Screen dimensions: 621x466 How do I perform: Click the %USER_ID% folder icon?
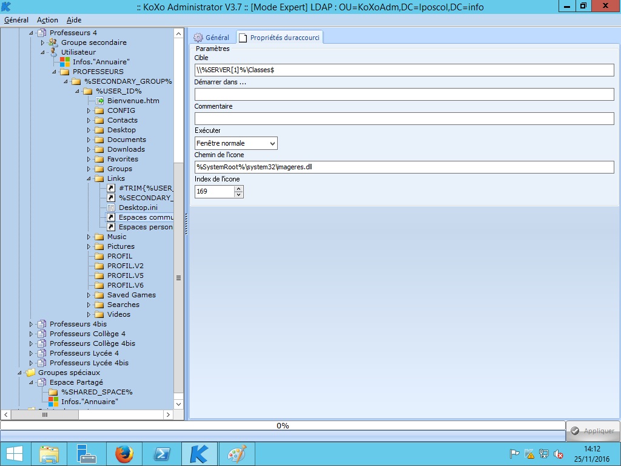(88, 91)
